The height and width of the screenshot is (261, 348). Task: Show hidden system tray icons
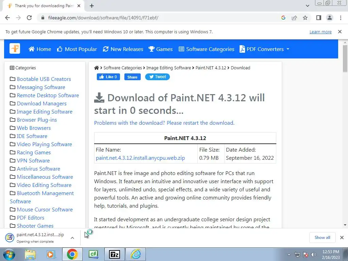[x=289, y=255]
